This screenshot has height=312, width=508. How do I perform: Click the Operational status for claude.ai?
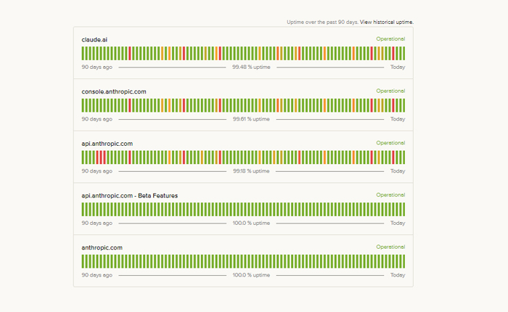coord(390,39)
